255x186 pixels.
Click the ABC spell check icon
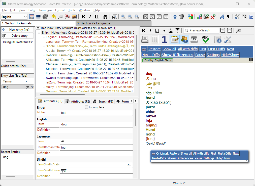[205, 39]
